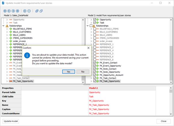Select Opportunity in Model 1 tree

tap(19, 20)
